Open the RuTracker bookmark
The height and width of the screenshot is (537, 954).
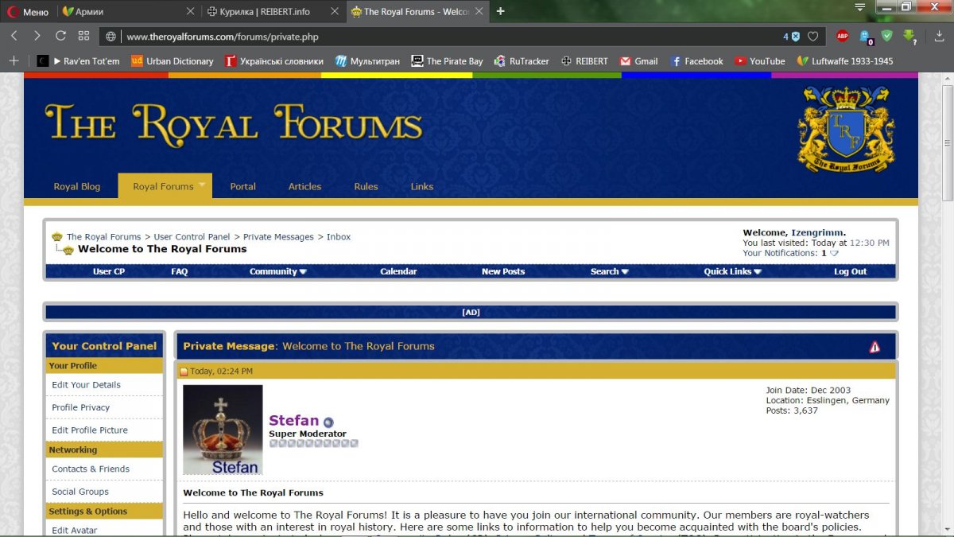coord(522,61)
